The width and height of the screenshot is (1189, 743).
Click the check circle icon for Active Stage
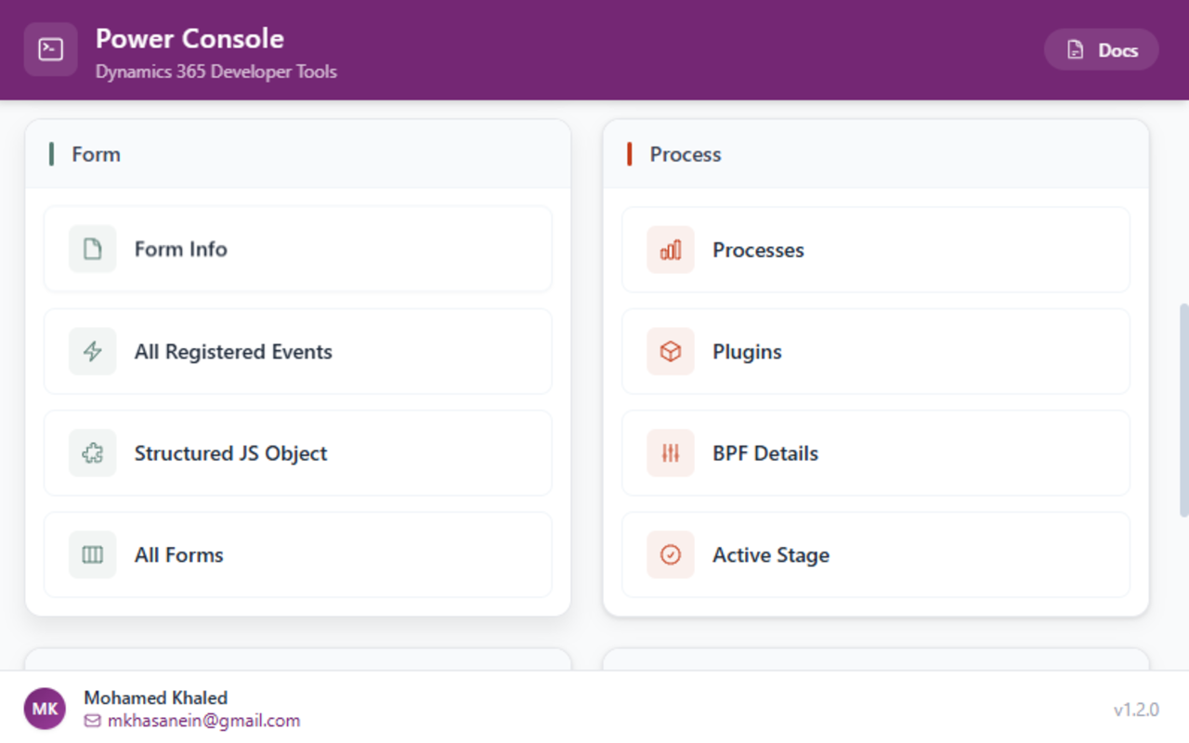coord(671,554)
